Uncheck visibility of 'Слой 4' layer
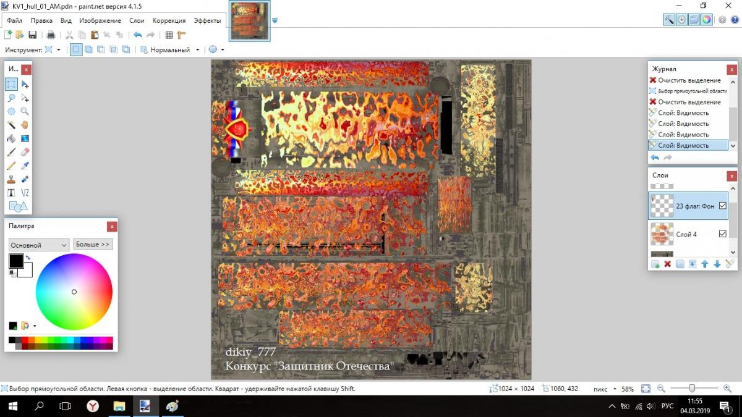The width and height of the screenshot is (742, 417). [722, 234]
